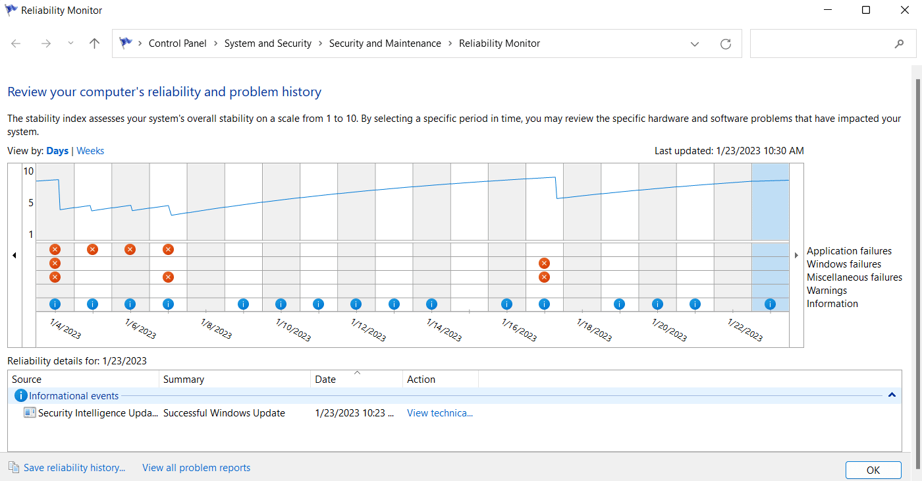Refresh the Reliability Monitor address bar

726,44
